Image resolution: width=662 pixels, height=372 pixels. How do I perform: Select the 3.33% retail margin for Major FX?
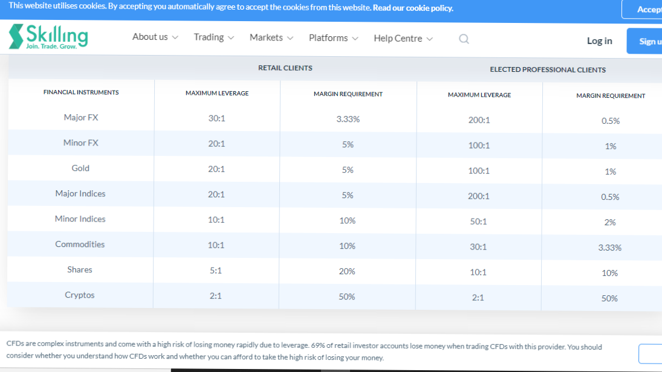coord(348,119)
